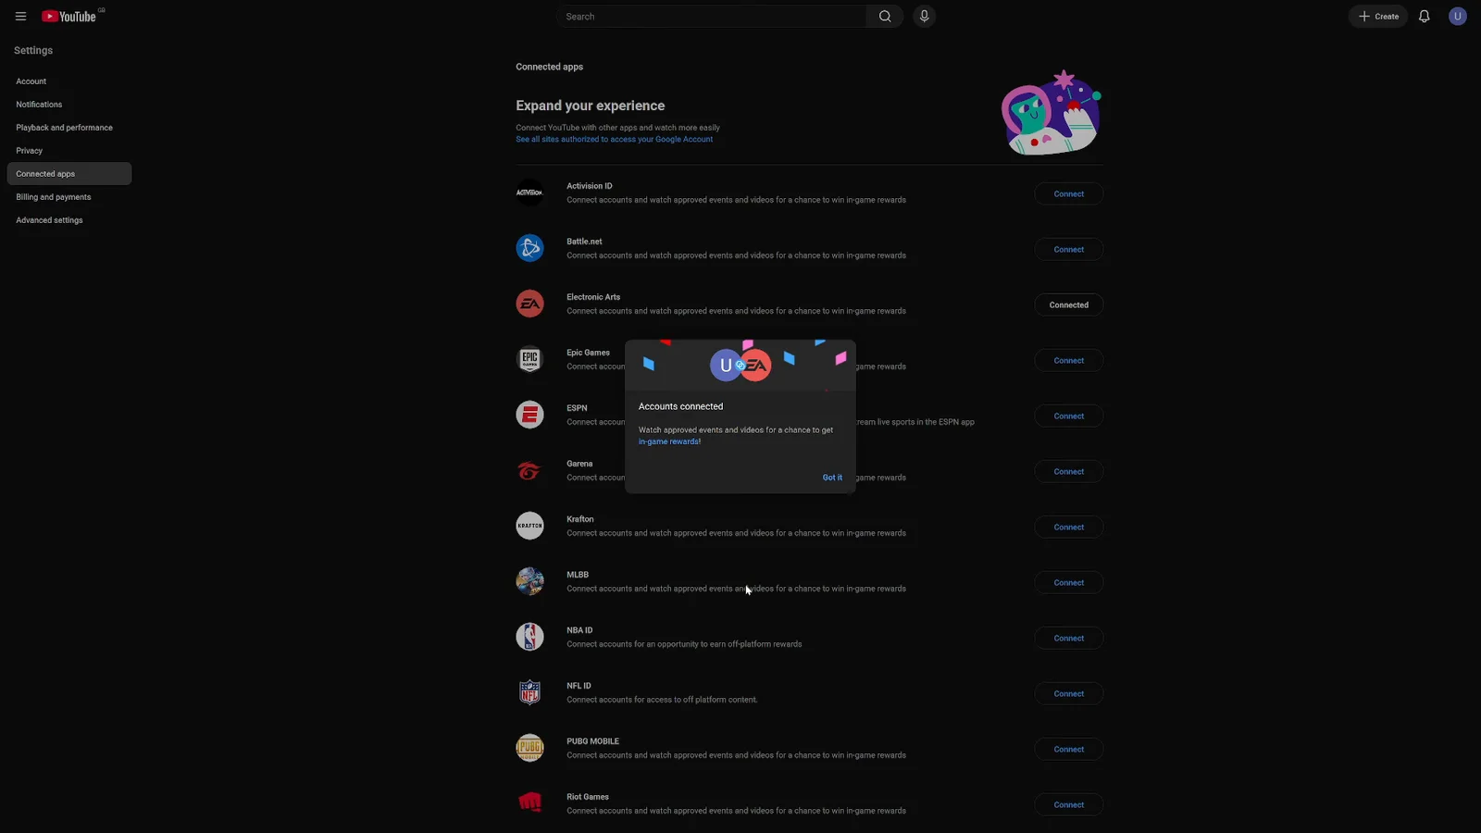1481x833 pixels.
Task: Select Connected apps in sidebar
Action: (x=69, y=174)
